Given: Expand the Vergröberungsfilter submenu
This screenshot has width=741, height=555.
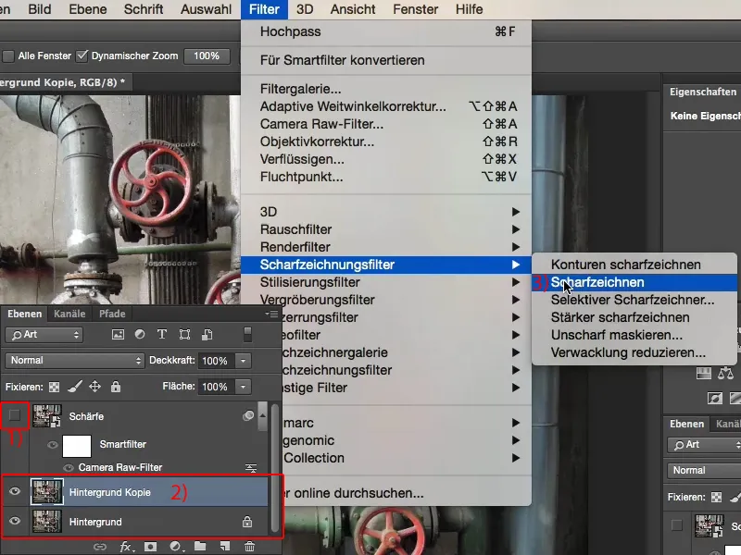Looking at the screenshot, I should click(386, 300).
